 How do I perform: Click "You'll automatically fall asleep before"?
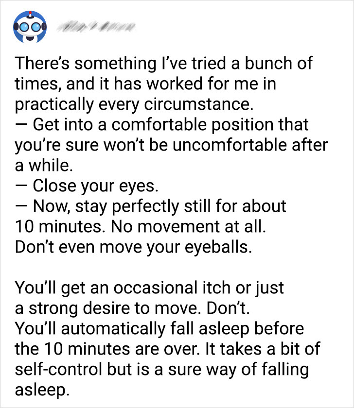click(x=159, y=329)
